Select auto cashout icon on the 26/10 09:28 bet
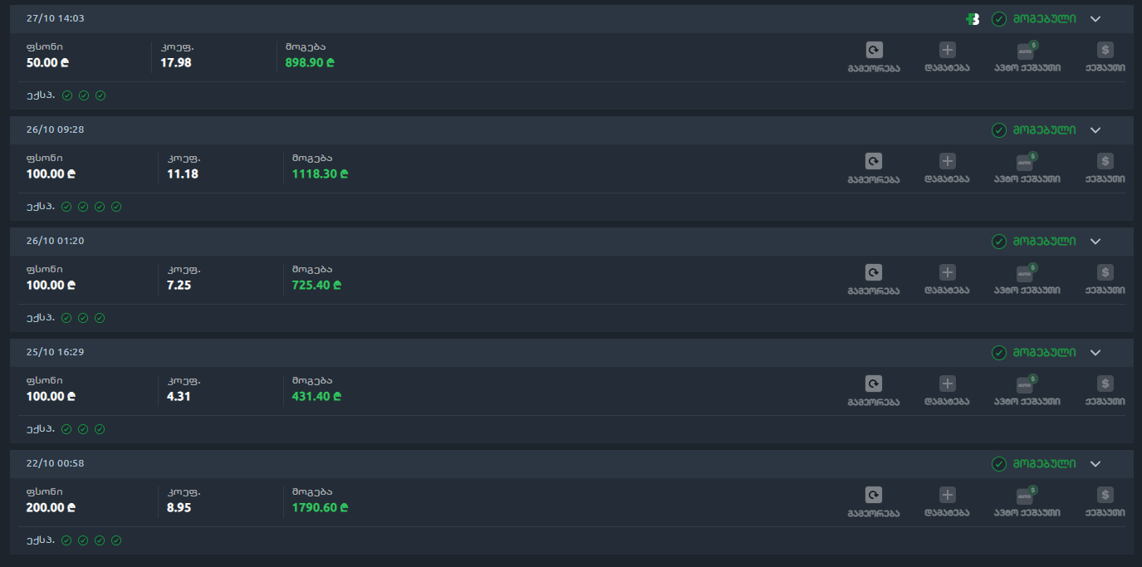1142x567 pixels. (x=1026, y=162)
